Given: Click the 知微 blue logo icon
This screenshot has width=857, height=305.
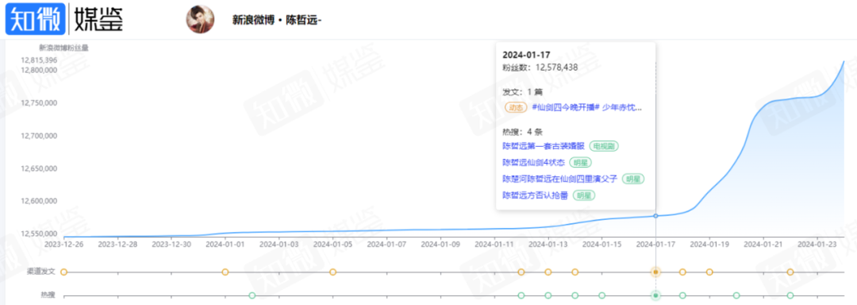Looking at the screenshot, I should (x=36, y=19).
